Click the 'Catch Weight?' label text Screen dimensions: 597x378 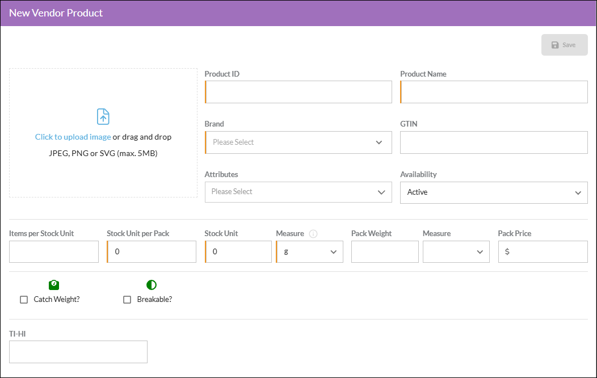tap(57, 300)
